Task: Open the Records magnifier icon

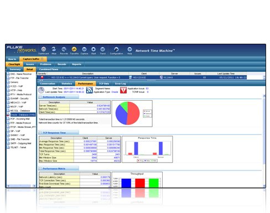Action: pyautogui.click(x=64, y=49)
